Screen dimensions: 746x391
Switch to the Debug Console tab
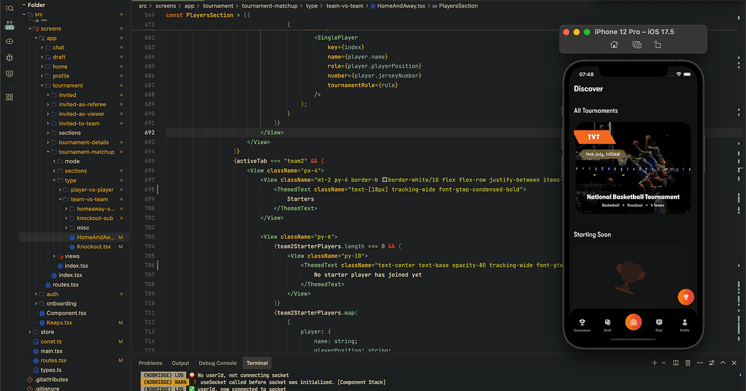(x=218, y=363)
